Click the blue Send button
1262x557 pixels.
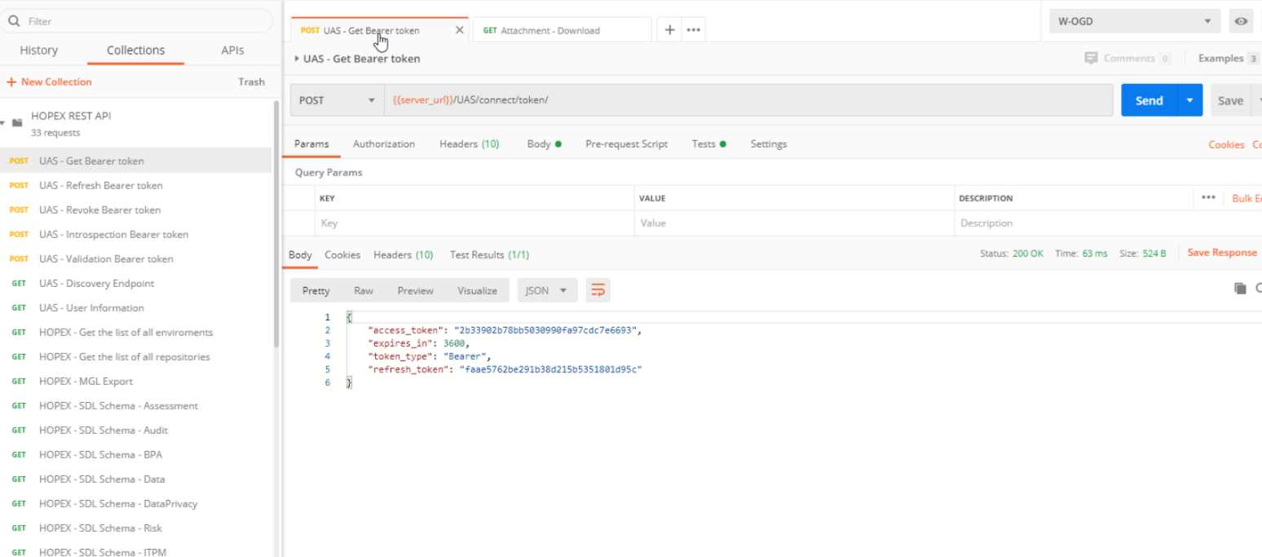click(x=1149, y=100)
